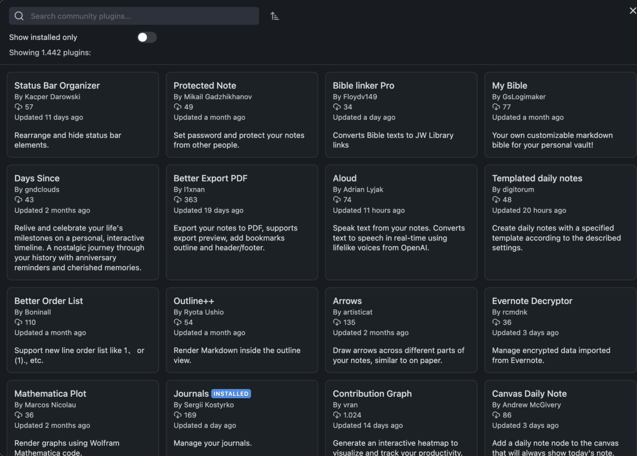Screen dimensions: 637x456
Task: Click download icon on Arrows plugin card
Action: point(337,322)
